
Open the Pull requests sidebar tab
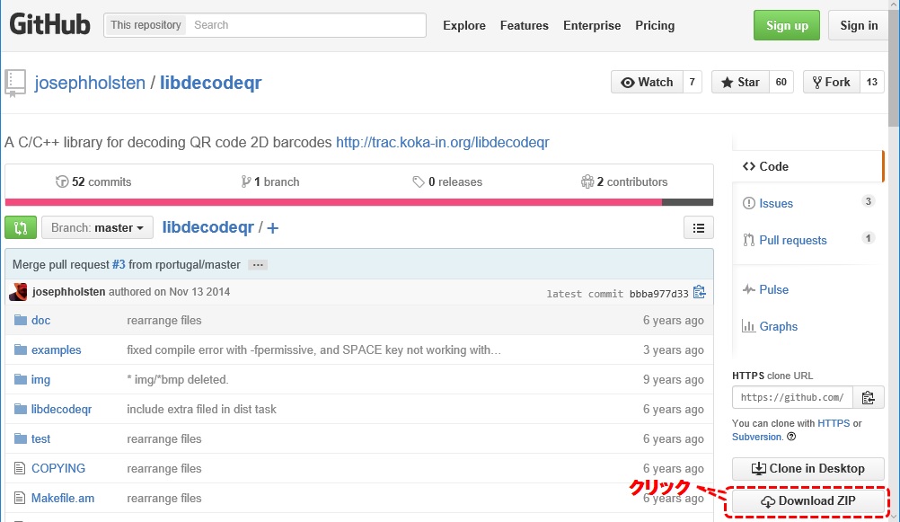(792, 240)
